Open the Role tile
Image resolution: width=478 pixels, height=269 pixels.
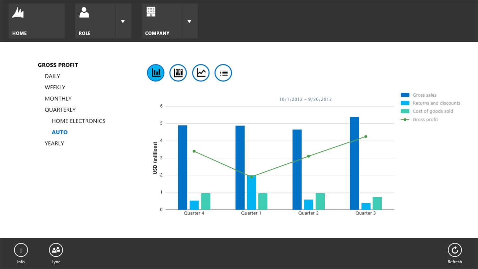coord(95,21)
